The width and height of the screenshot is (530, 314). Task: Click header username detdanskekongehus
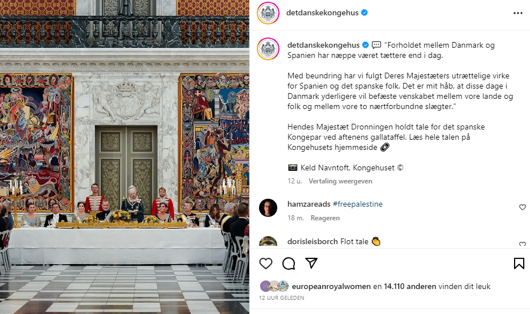pos(322,13)
